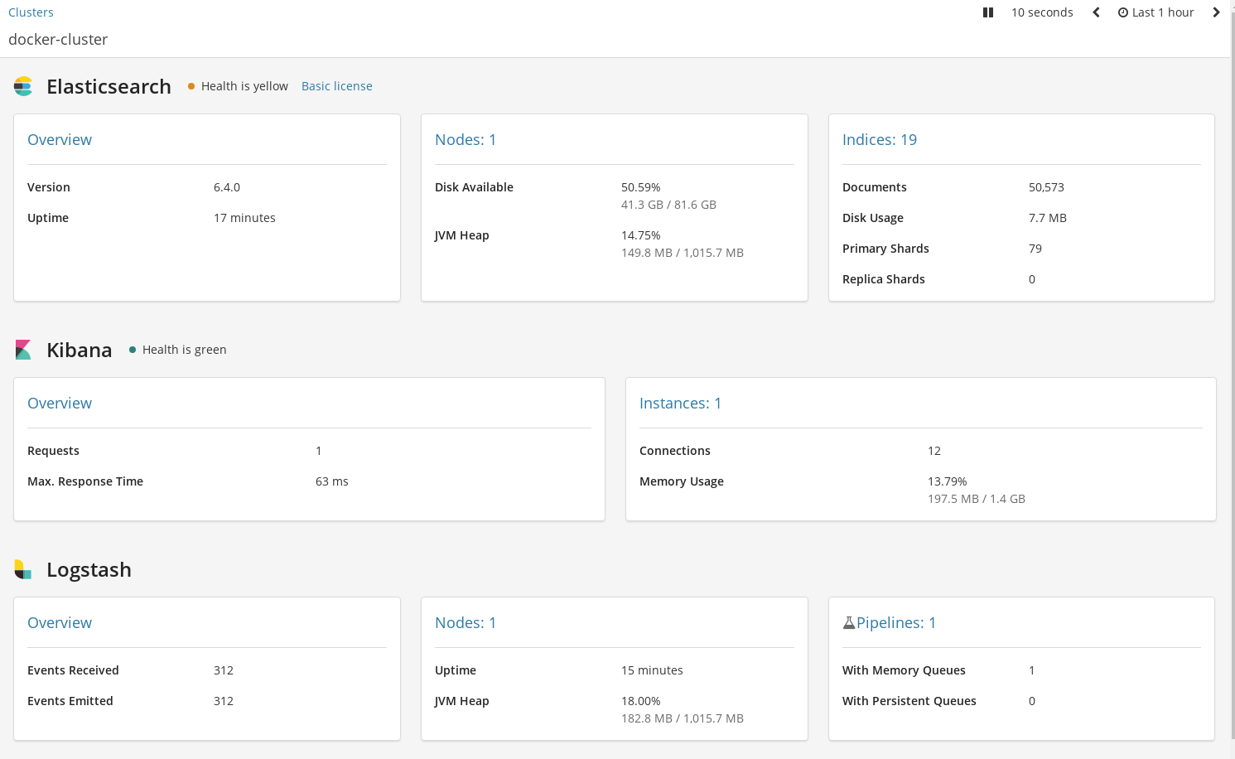The height and width of the screenshot is (759, 1235).
Task: Select Logstash uptime value 15 minutes
Action: [652, 670]
